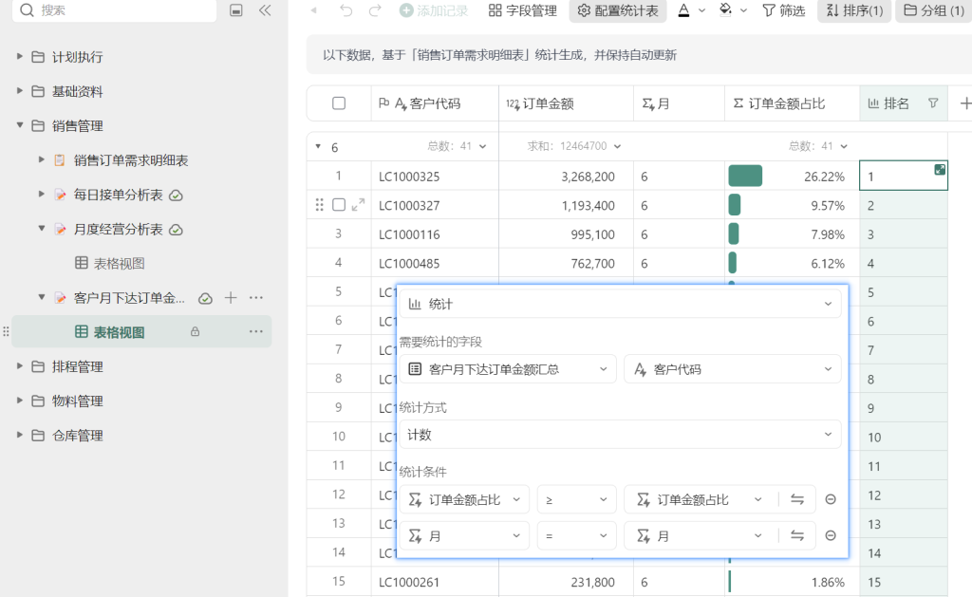Open right 订单金额占比 condition value dropdown
972x597 pixels.
(x=700, y=499)
